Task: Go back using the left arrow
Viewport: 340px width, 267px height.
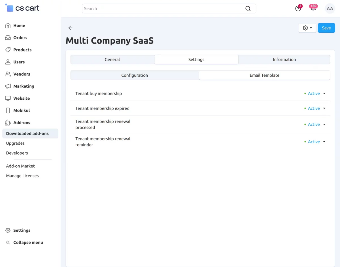Action: click(70, 28)
